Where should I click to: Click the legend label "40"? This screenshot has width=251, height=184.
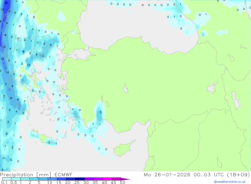pos(104,182)
